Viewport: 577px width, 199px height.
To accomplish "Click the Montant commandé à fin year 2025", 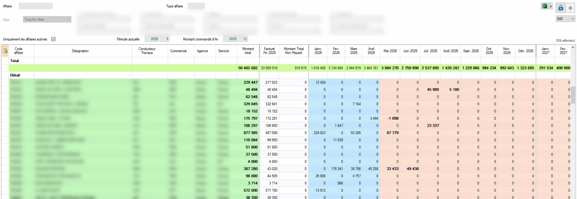I will click(x=231, y=39).
